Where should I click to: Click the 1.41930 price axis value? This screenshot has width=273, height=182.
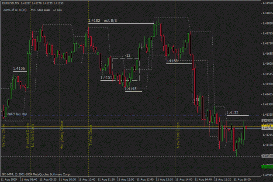268,3
